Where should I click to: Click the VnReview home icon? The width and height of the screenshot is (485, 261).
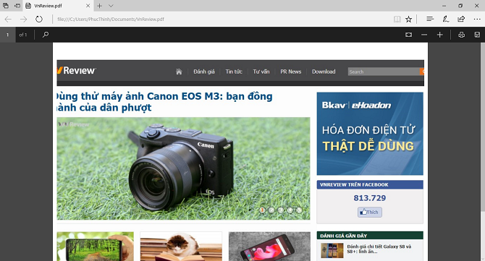coord(179,72)
